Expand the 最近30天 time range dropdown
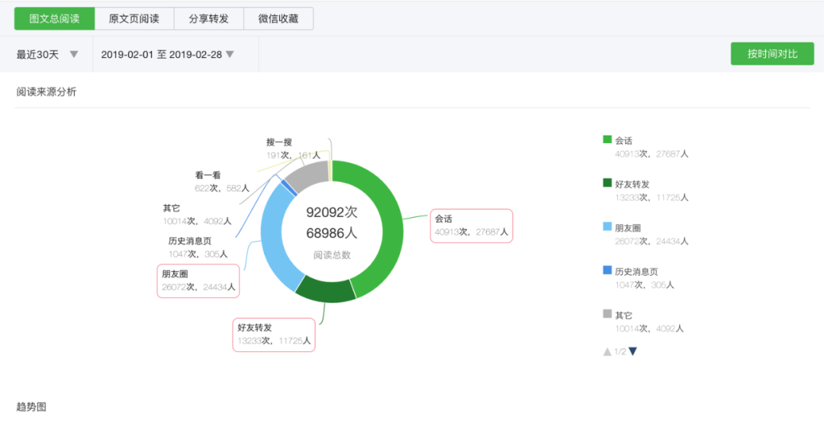The image size is (824, 422). [47, 54]
